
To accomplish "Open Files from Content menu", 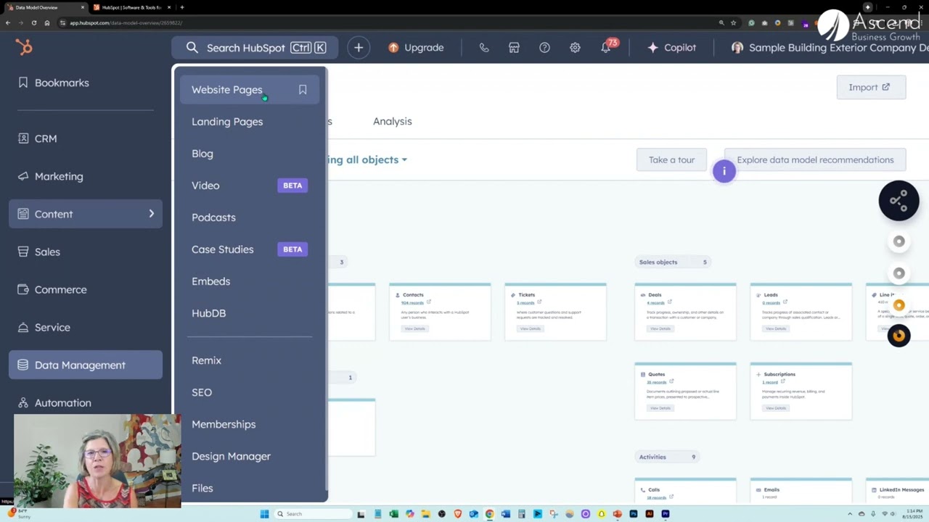I will tap(202, 488).
